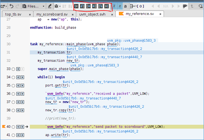Click the rightmost partially visible toolbar icon
Screen dimensions: 204x140
coord(201,6)
